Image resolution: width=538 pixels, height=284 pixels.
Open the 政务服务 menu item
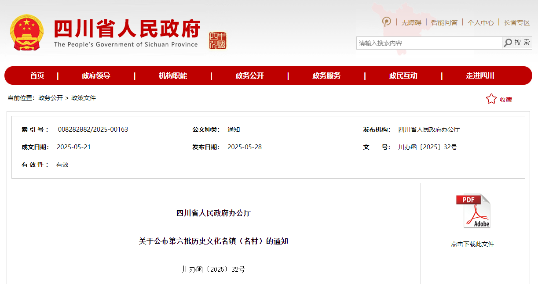(x=326, y=75)
